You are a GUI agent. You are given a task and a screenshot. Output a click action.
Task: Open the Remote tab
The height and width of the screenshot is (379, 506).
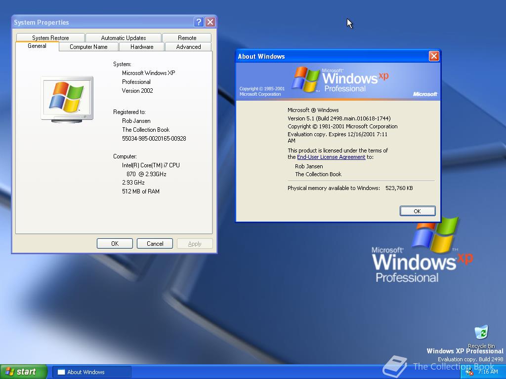pos(187,38)
